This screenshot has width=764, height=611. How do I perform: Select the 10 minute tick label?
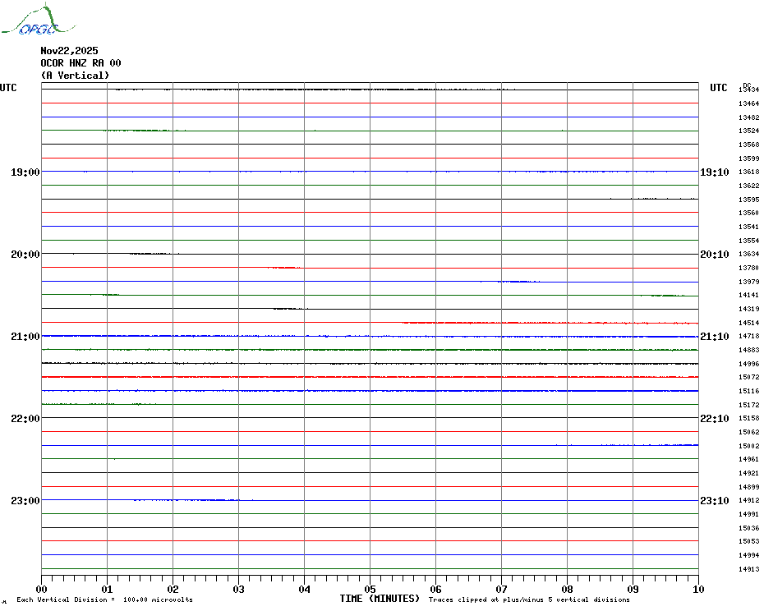697,590
